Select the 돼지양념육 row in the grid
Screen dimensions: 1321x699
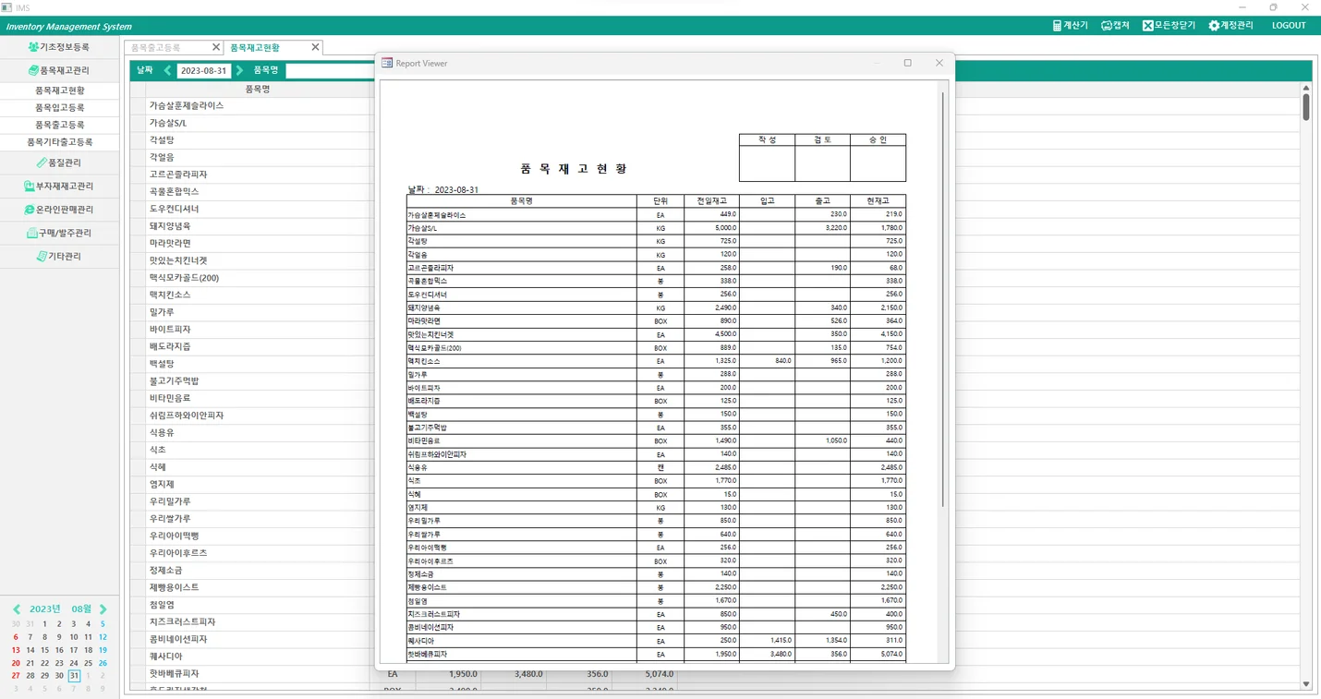coord(259,226)
